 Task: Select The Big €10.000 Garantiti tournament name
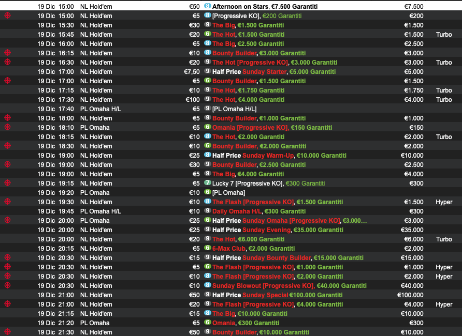(250, 314)
